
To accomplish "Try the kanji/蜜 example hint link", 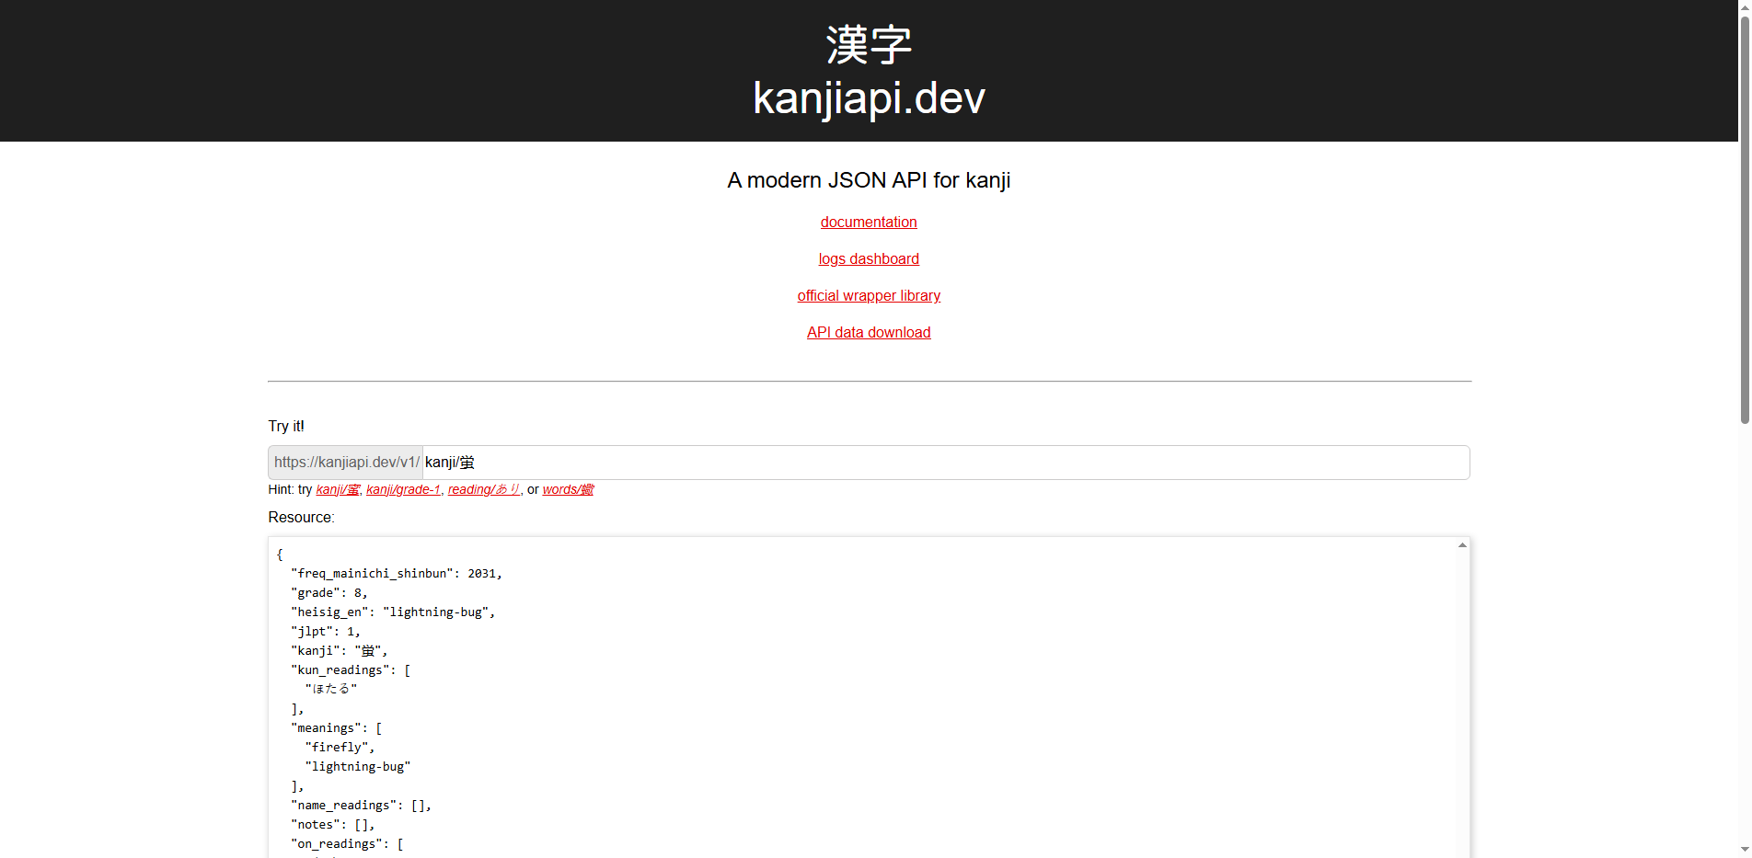I will (x=337, y=489).
